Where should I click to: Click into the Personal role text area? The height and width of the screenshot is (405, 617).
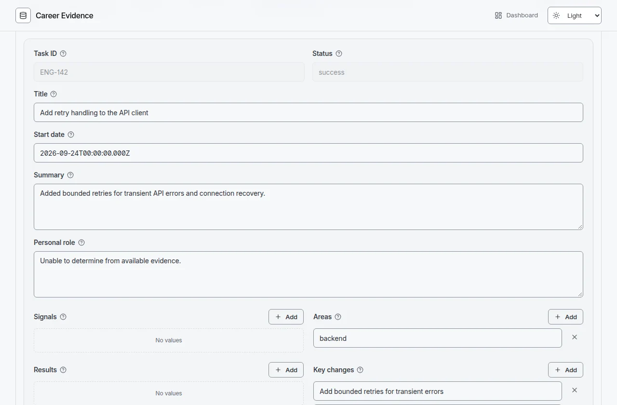point(308,274)
